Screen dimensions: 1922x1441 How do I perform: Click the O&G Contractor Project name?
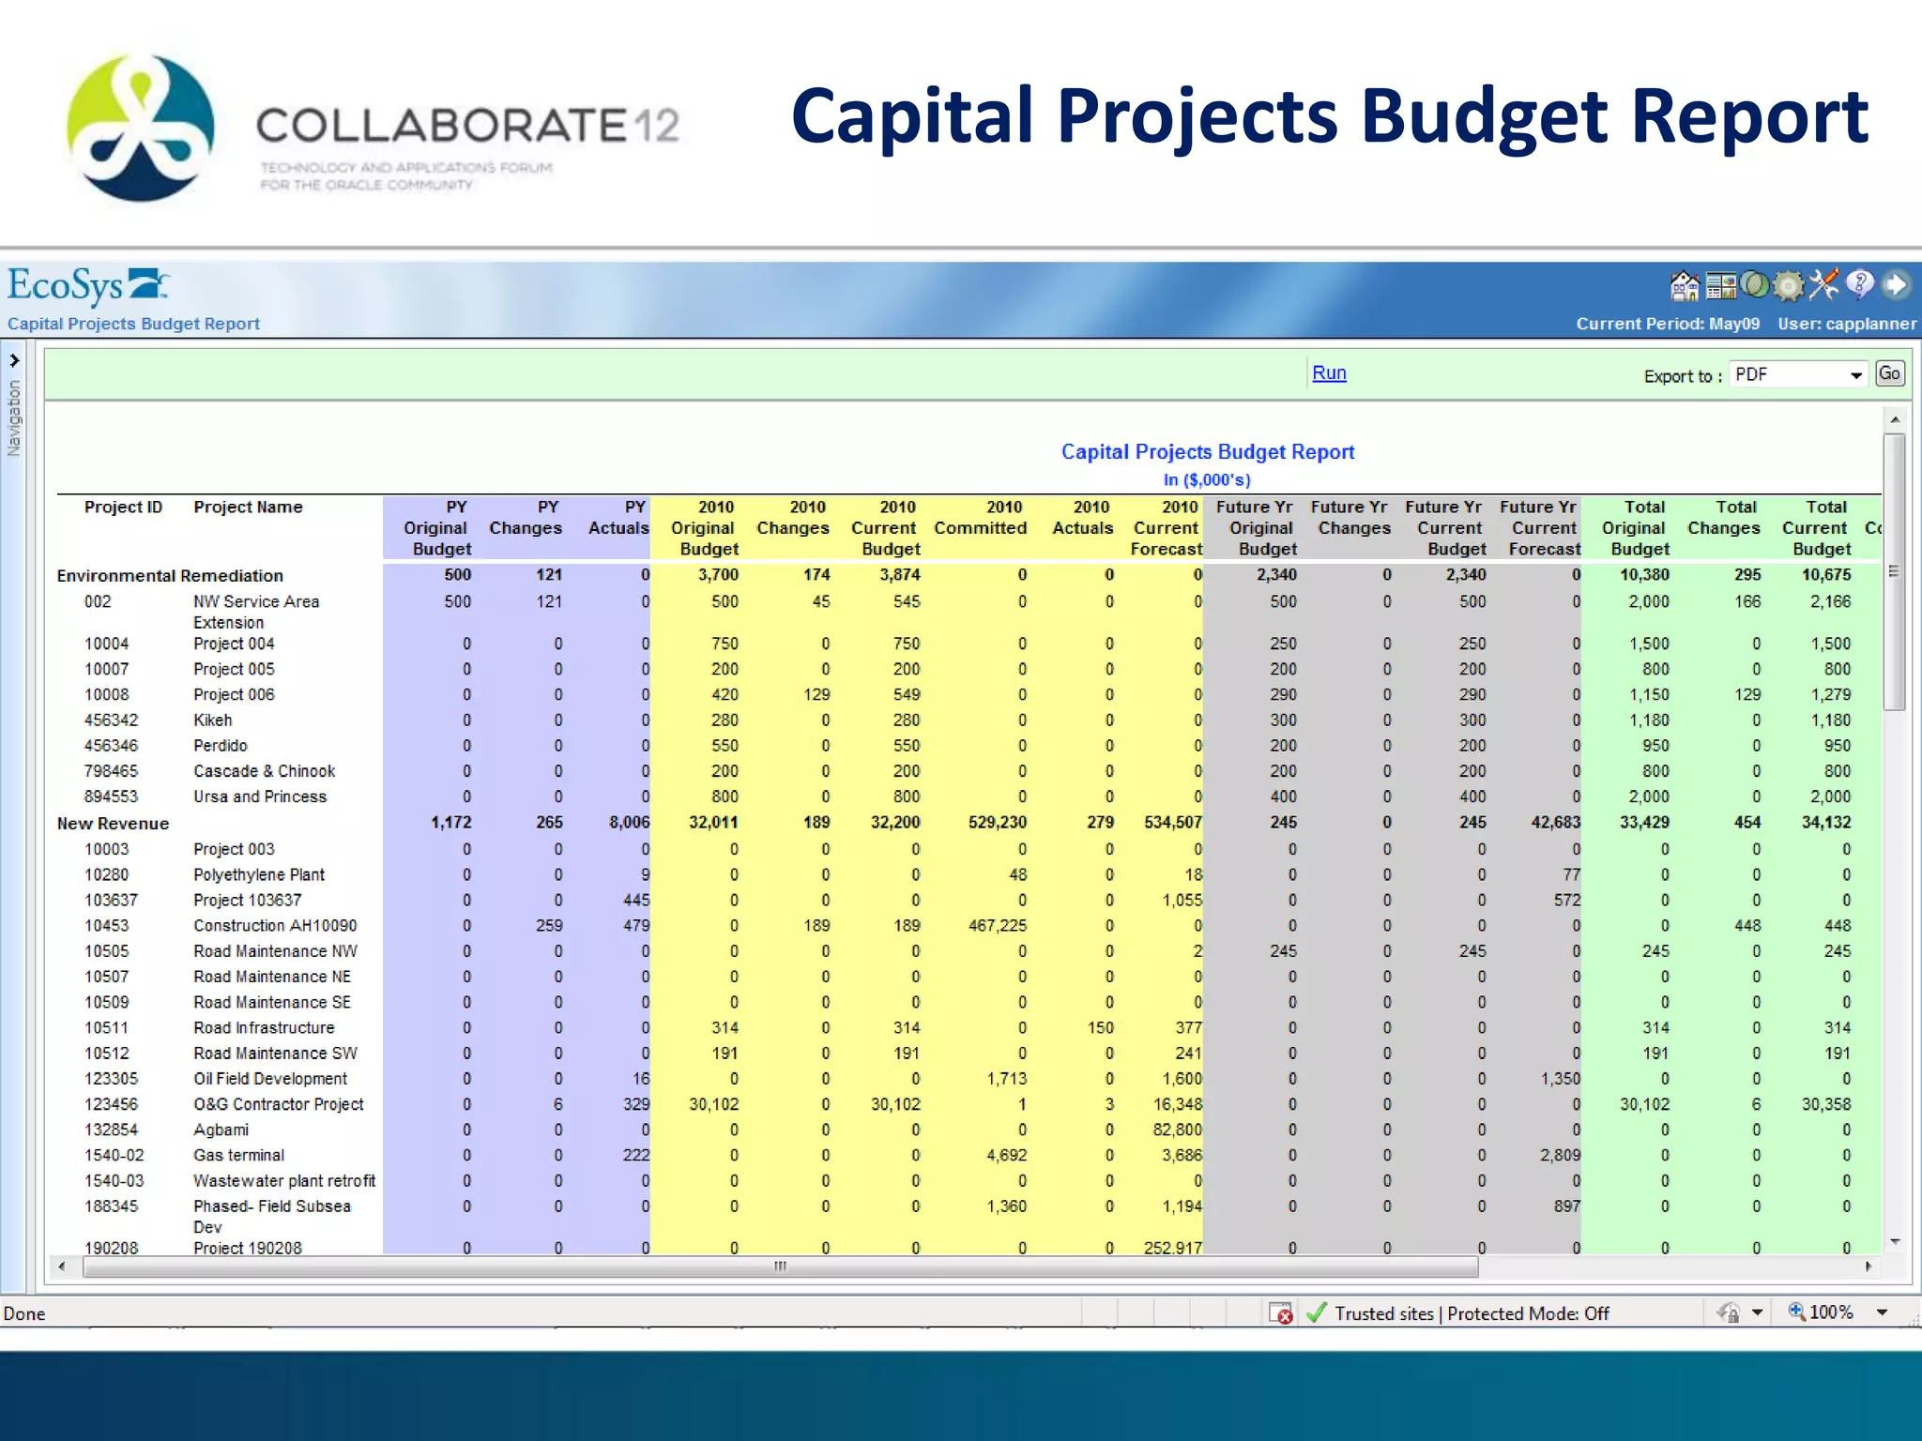(x=278, y=1104)
